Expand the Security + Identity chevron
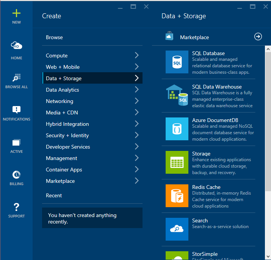The width and height of the screenshot is (271, 260). point(136,135)
